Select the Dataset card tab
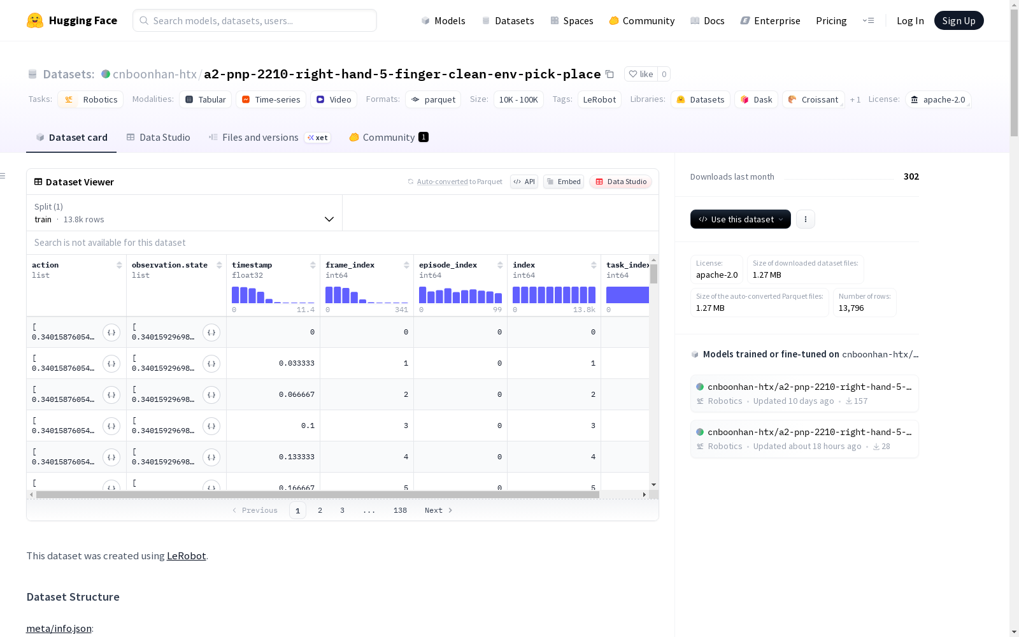 click(71, 138)
